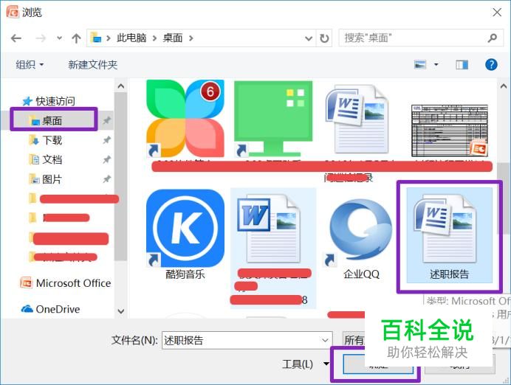This screenshot has height=385, width=511.
Task: Select the 述职报告 Word document
Action: [x=450, y=235]
